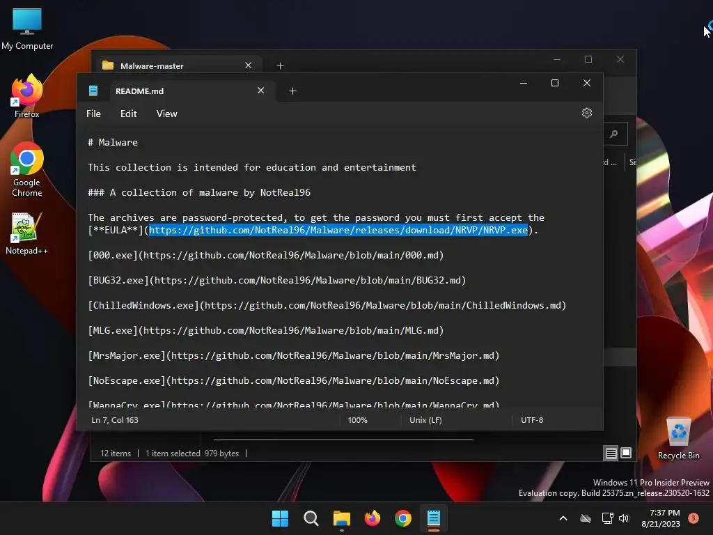The height and width of the screenshot is (535, 713).
Task: Click the Ln 7, Col 163 status
Action: click(x=115, y=420)
